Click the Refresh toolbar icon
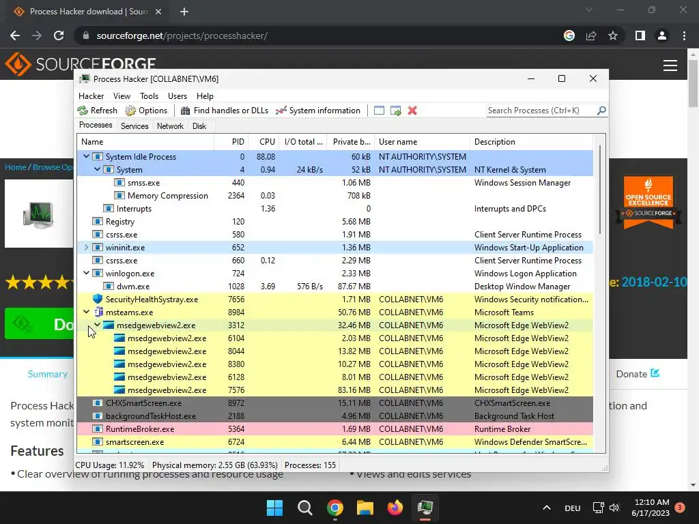 pos(83,111)
